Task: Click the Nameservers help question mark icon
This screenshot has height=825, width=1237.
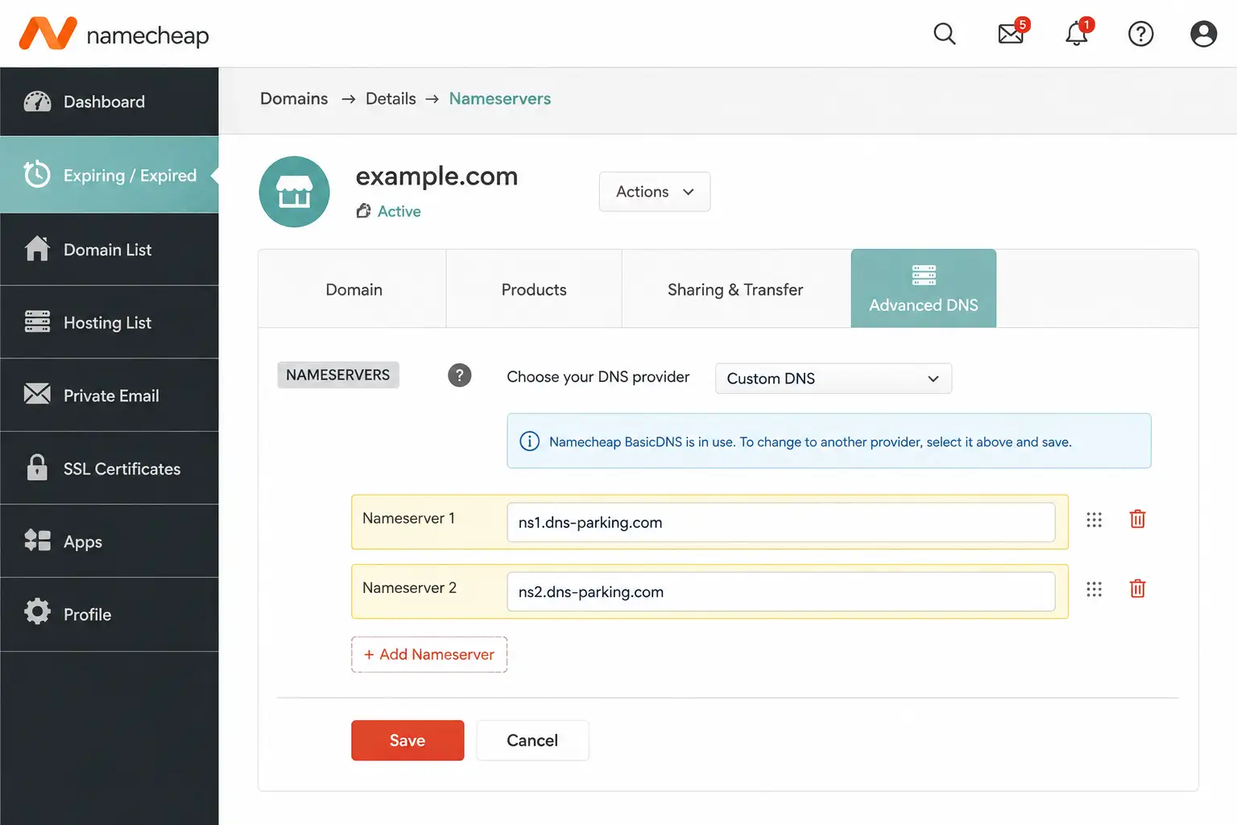Action: click(459, 375)
